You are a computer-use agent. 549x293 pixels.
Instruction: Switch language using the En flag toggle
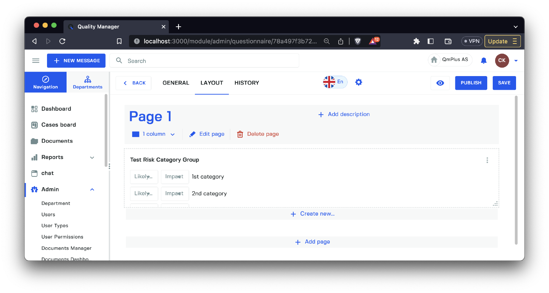coord(335,82)
